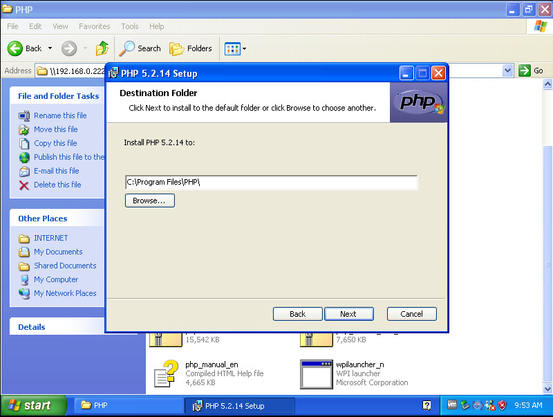The image size is (553, 417).
Task: Click E-mail this file task
Action: (x=57, y=171)
